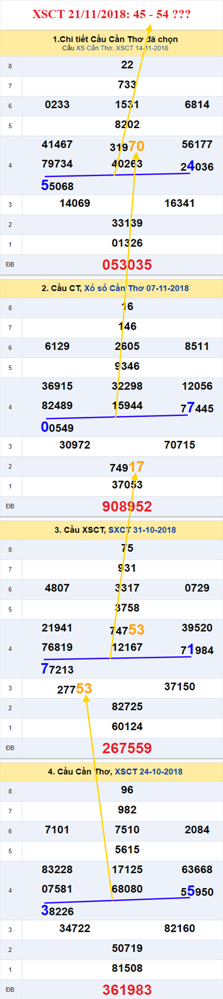The width and height of the screenshot is (223, 999).
Task: Select the result 4807
Action: pyautogui.click(x=57, y=588)
